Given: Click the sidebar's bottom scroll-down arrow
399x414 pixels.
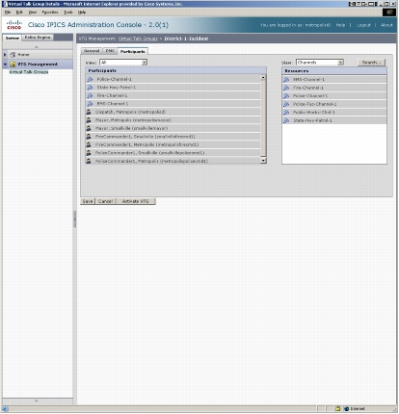Looking at the screenshot, I should tap(37, 401).
